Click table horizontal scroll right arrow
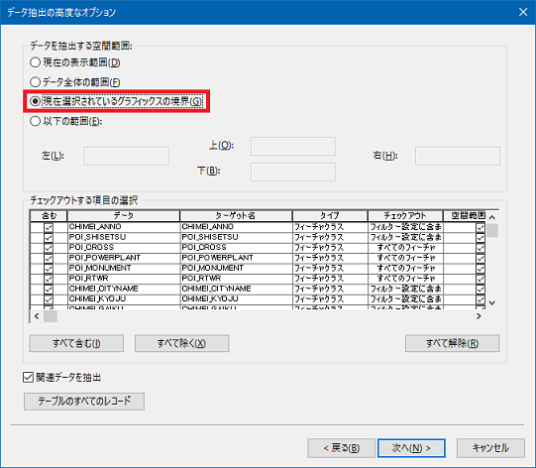The height and width of the screenshot is (468, 536). pos(479,316)
